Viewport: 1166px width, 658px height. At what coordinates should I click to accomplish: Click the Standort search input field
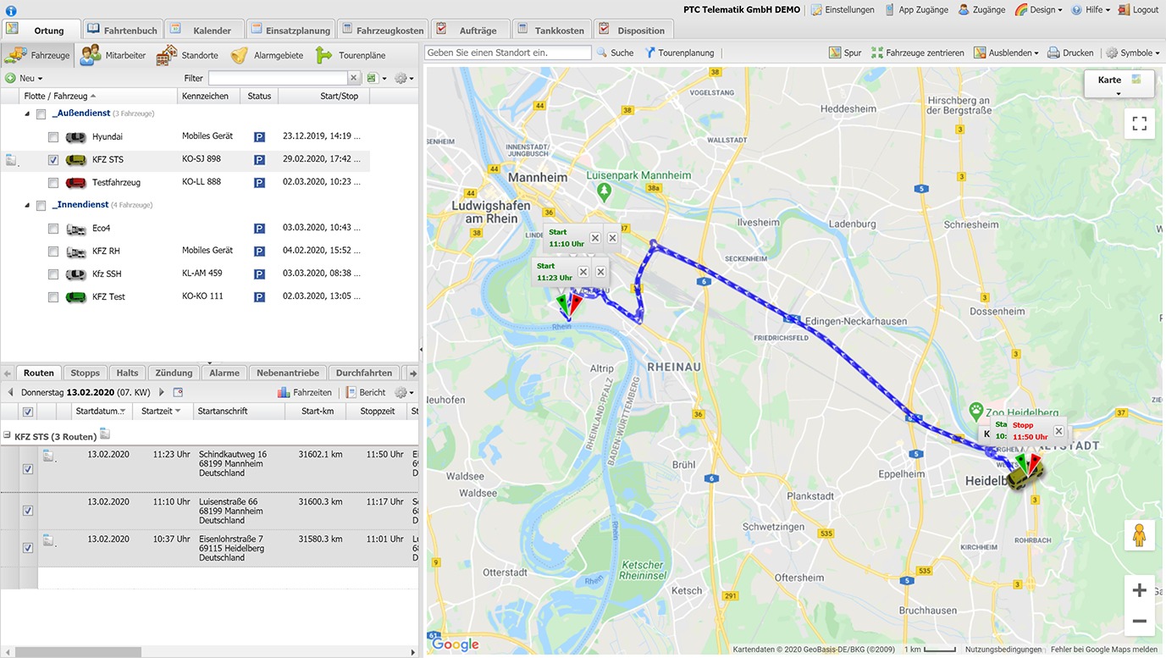pyautogui.click(x=507, y=53)
